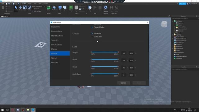Expand the SpawnLocation node in Explorer
Screen dimensions: 199x112
[175, 29]
